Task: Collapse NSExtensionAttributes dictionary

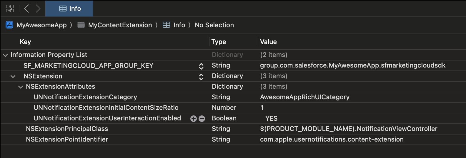Action: pyautogui.click(x=21, y=87)
